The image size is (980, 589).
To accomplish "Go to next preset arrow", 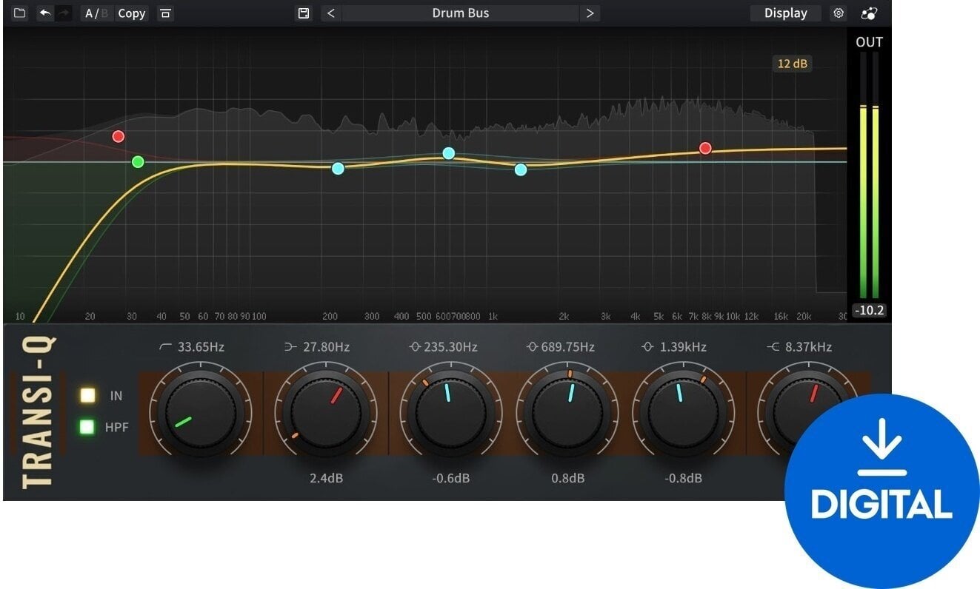I will point(590,13).
